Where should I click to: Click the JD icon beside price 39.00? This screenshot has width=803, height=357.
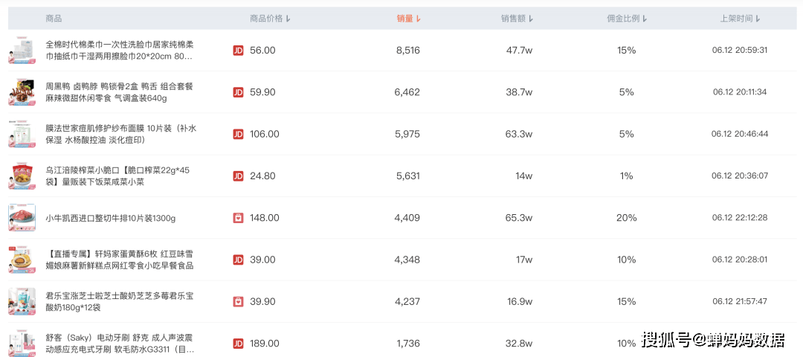[x=238, y=260]
